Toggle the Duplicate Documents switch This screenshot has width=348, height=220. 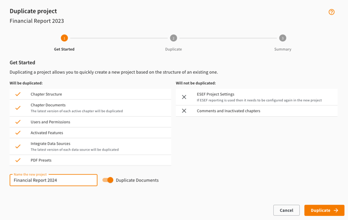point(108,180)
